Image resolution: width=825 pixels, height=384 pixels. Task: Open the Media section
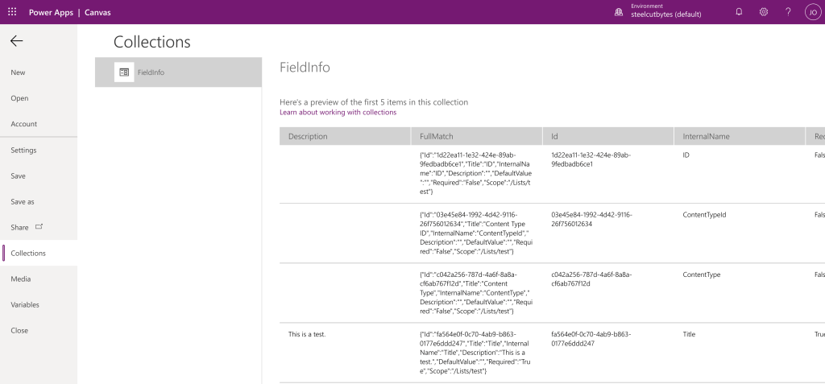[21, 279]
